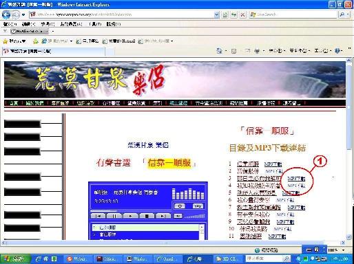Download MP3 for song number 3
The width and height of the screenshot is (354, 264).
pyautogui.click(x=296, y=179)
